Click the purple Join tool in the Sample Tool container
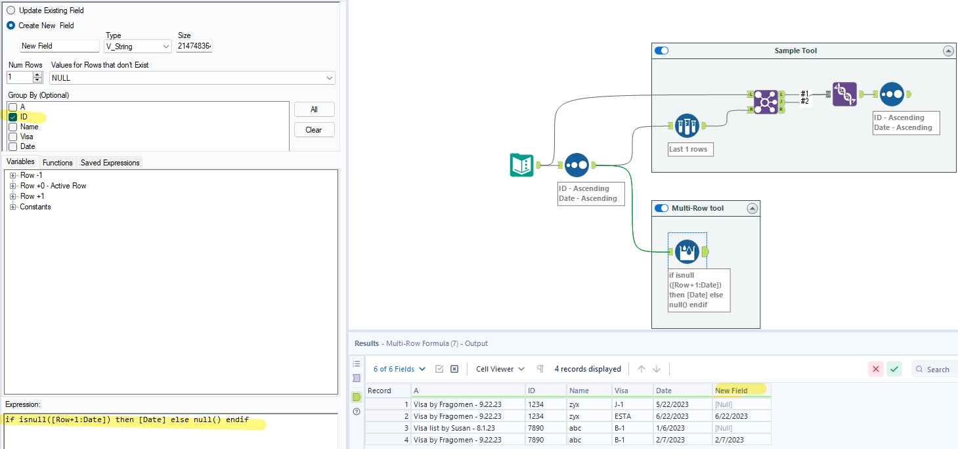 click(x=765, y=102)
